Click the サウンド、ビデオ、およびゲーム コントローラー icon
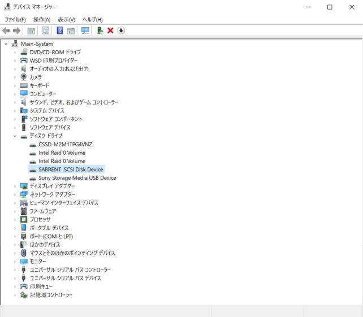Screen dimensions: 363x317 click(x=24, y=102)
